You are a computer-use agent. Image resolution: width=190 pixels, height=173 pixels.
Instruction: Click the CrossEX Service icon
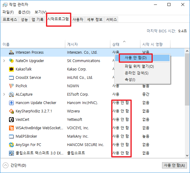tap(11, 78)
